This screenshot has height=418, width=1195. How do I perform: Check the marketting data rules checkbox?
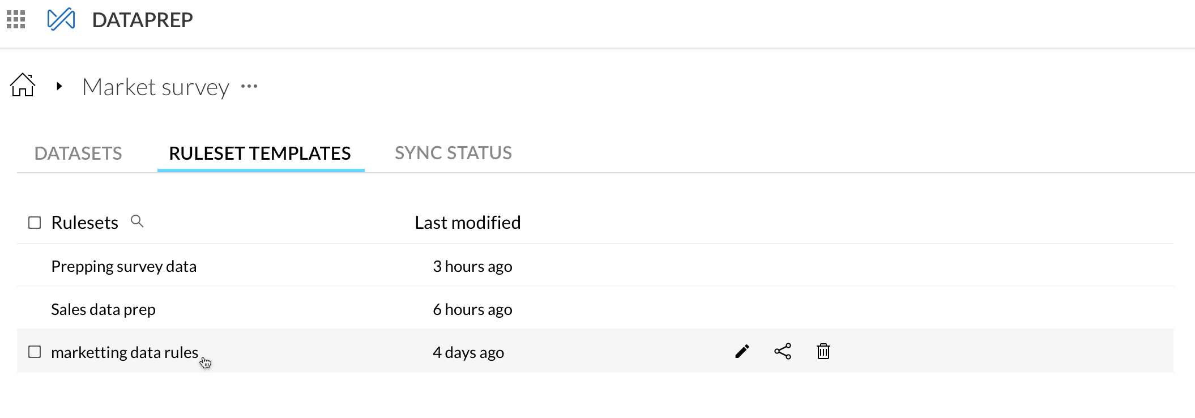[x=35, y=352]
